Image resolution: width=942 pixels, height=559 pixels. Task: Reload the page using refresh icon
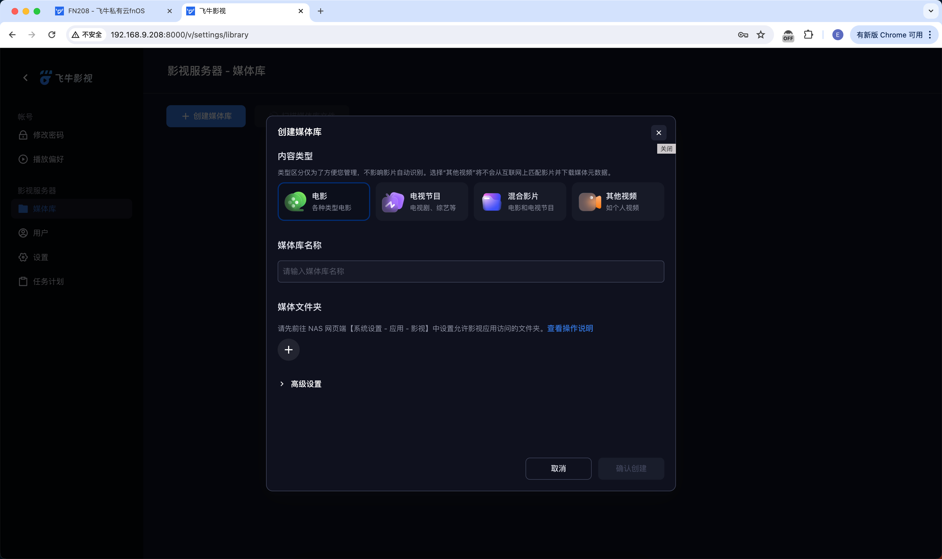click(x=52, y=35)
